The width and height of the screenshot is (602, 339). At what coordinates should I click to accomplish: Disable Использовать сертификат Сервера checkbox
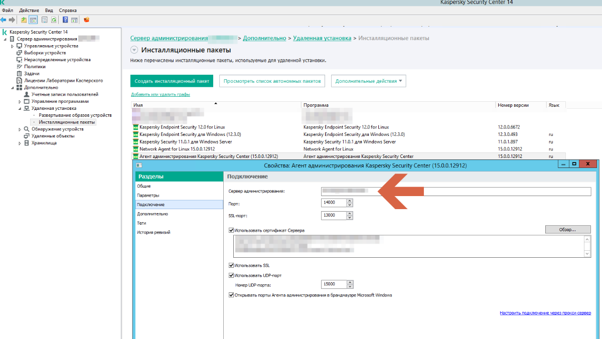click(231, 231)
